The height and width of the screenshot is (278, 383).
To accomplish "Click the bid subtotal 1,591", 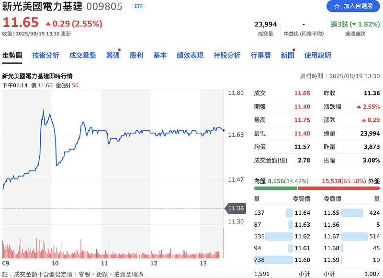I will point(261,274).
